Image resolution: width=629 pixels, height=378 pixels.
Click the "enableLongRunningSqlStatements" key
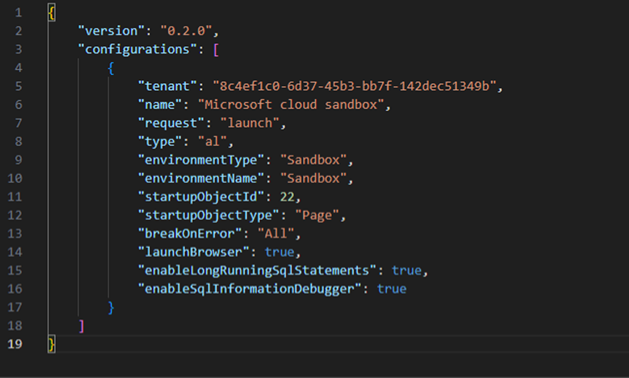tap(258, 271)
